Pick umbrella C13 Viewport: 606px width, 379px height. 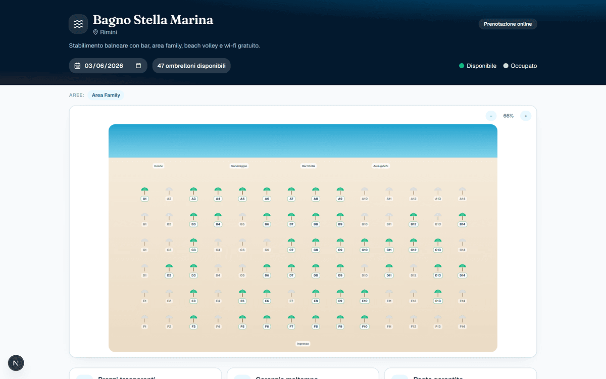click(438, 245)
